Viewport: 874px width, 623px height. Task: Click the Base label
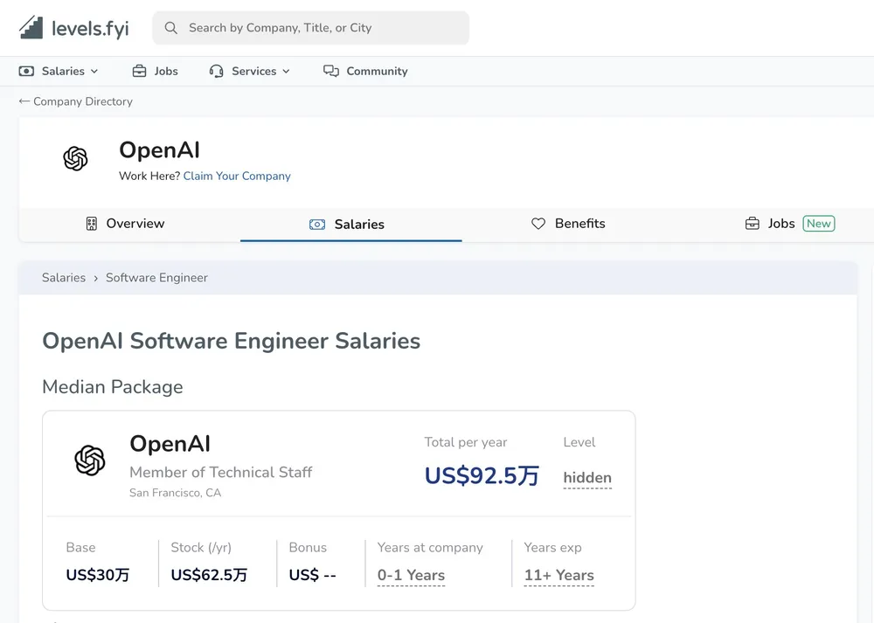pos(80,548)
